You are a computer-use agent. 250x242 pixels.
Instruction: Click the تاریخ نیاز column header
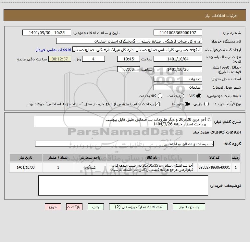(26, 158)
